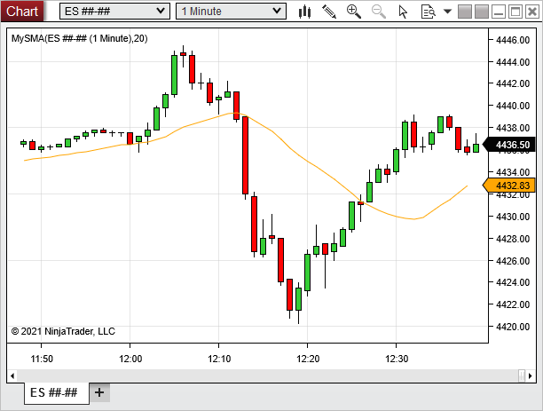Open the 1 Minute interval dropdown
Image resolution: width=543 pixels, height=411 pixels.
[231, 12]
